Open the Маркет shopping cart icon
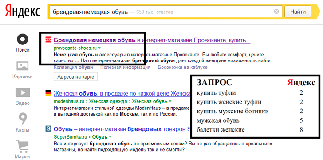This screenshot has width=323, height=160. pyautogui.click(x=23, y=146)
